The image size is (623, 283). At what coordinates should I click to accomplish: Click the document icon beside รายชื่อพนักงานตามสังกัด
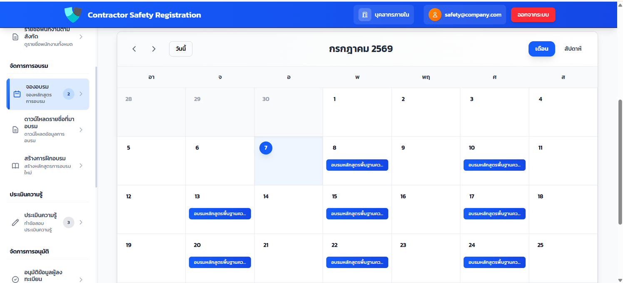15,37
